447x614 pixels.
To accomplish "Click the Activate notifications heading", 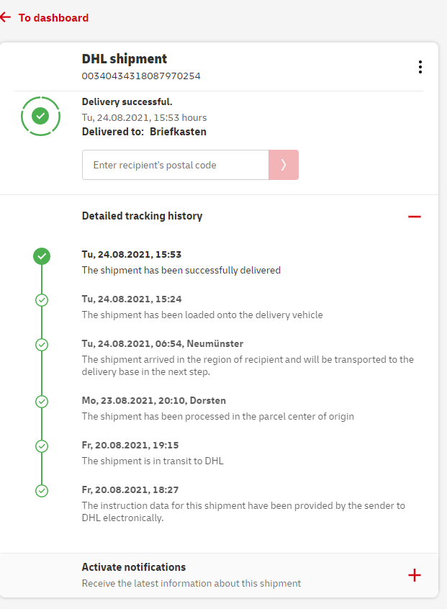I will (x=134, y=567).
